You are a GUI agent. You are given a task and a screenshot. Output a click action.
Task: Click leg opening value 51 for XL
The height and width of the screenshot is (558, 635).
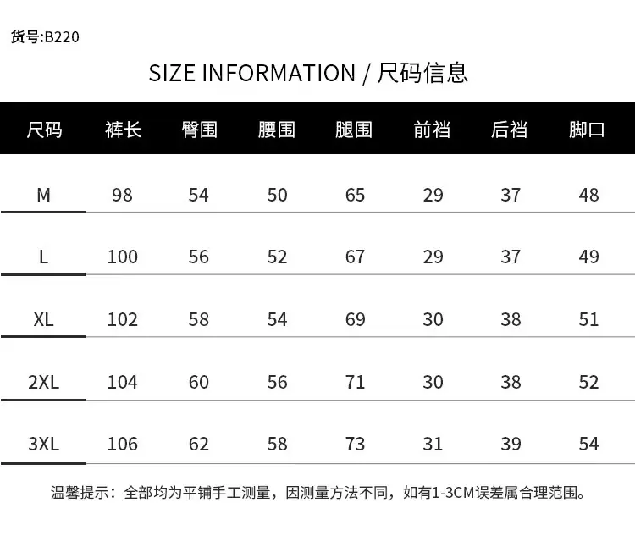[x=588, y=319]
